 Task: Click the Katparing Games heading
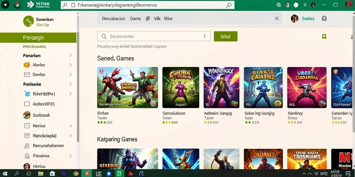[117, 139]
